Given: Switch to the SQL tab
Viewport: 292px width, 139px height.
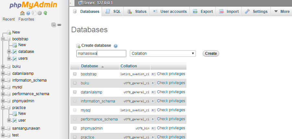Looking at the screenshot, I should (x=113, y=12).
